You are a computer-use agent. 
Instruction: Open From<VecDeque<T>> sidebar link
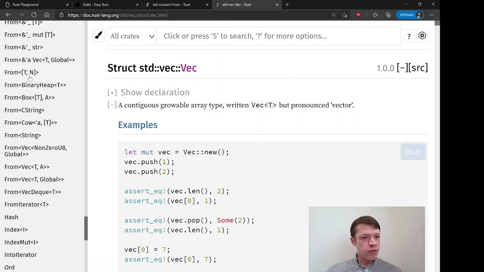33,192
